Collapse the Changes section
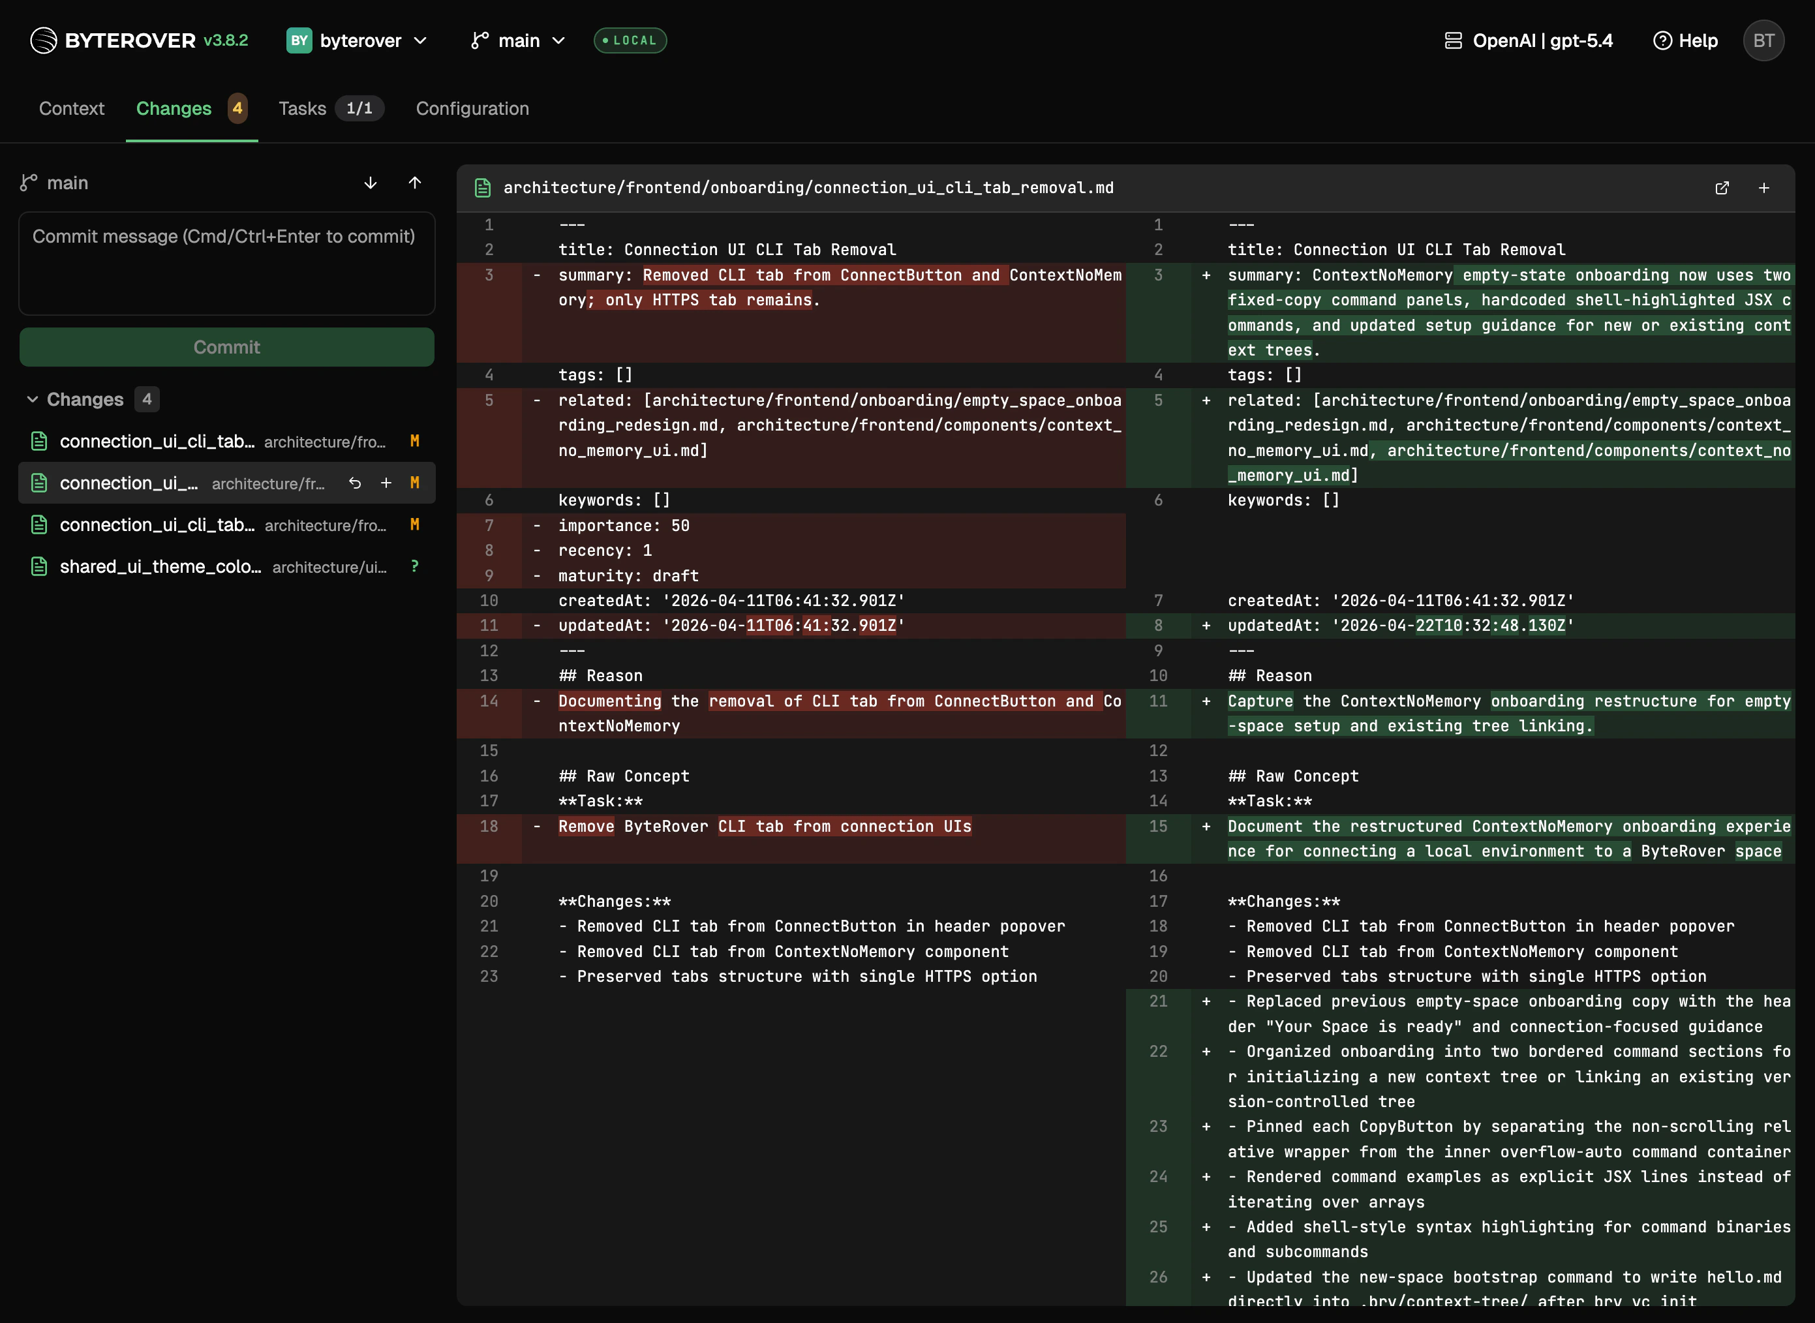Image resolution: width=1815 pixels, height=1323 pixels. (x=33, y=399)
